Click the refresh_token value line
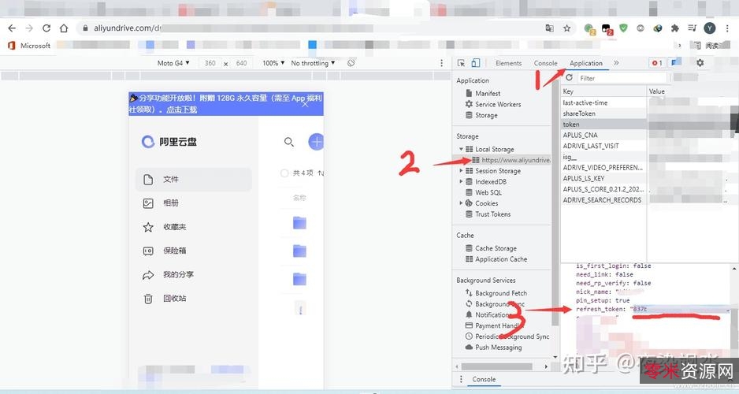This screenshot has height=394, width=739. [x=653, y=309]
